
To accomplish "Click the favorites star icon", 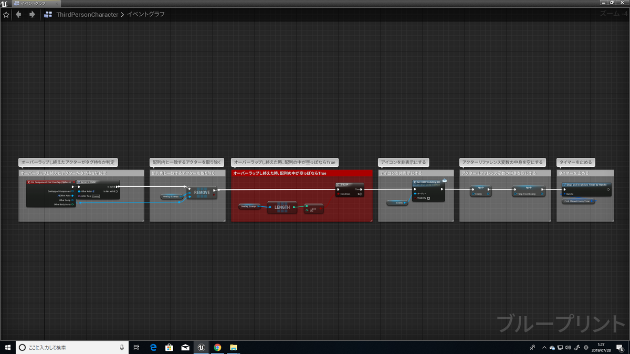I will click(x=6, y=14).
